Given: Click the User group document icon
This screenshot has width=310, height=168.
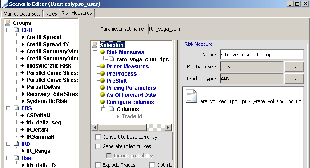Looking at the screenshot, I should [x=16, y=158].
